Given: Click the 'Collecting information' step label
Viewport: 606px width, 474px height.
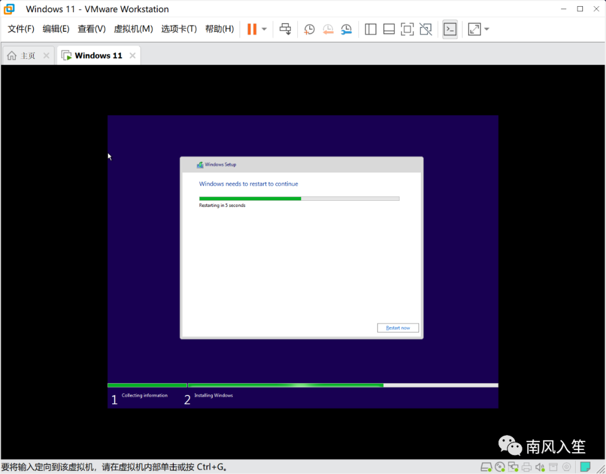Looking at the screenshot, I should [x=145, y=395].
